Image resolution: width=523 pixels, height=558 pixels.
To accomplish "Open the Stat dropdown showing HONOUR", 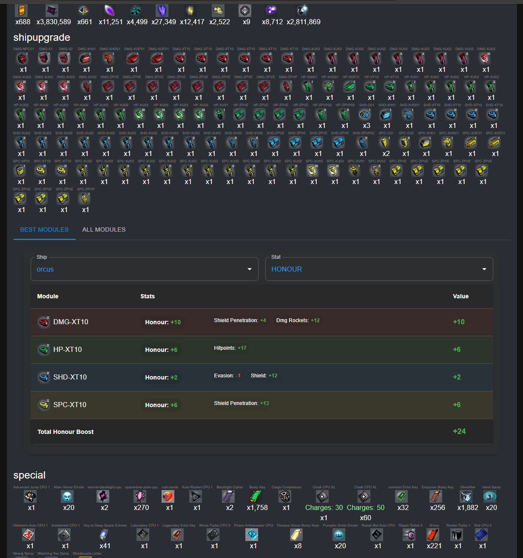I will (x=379, y=269).
